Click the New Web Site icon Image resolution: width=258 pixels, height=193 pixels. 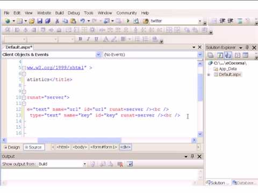8,21
